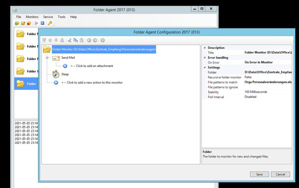Click the move-to-top arrow icon
Image resolution: width=299 pixels, height=188 pixels.
(x=44, y=40)
